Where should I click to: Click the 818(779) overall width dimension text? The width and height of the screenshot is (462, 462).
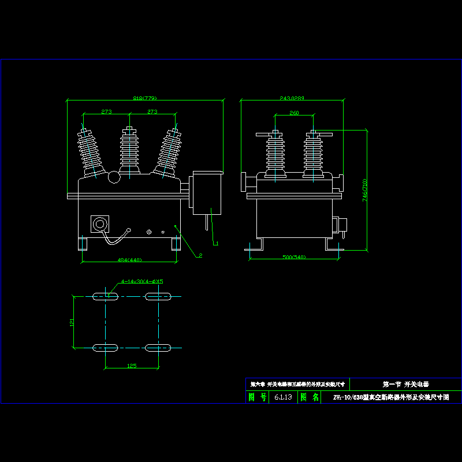tap(145, 98)
